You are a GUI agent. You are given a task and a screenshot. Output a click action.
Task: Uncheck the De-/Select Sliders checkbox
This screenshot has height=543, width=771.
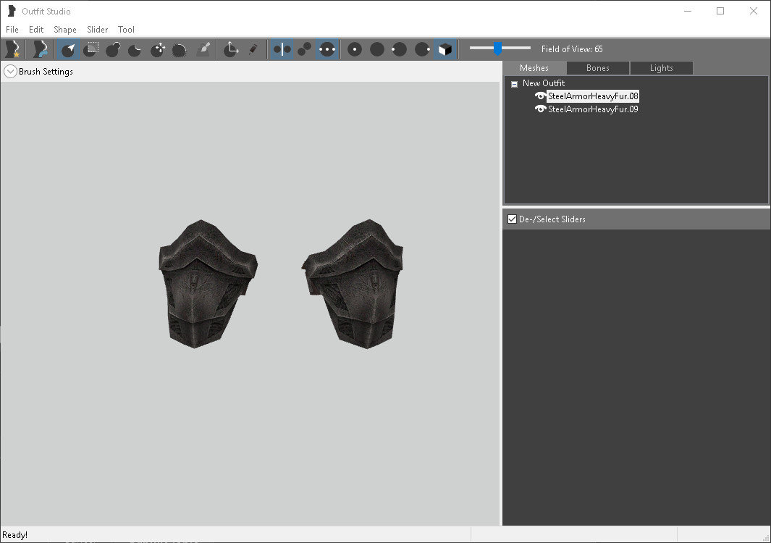point(512,219)
